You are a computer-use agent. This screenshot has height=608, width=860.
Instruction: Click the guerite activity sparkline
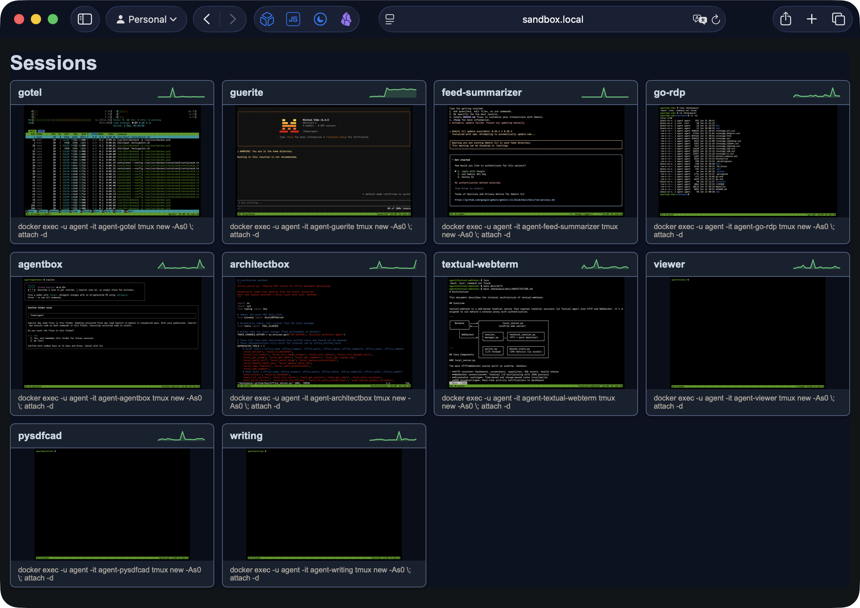(393, 93)
